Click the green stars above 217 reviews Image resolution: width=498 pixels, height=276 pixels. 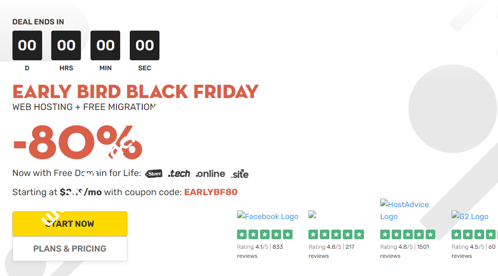tap(336, 234)
